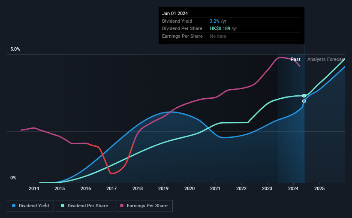This screenshot has height=218, width=352.
Task: Click the 'No data' Earnings Per Share value
Action: tap(218, 36)
